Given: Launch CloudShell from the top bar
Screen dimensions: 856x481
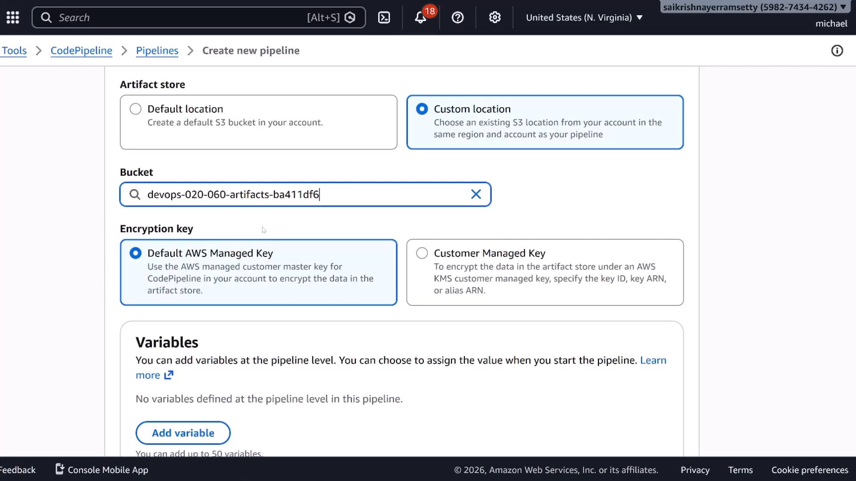Looking at the screenshot, I should tap(384, 17).
